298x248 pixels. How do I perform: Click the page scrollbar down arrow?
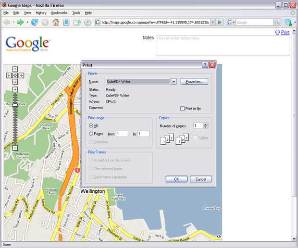pyautogui.click(x=294, y=238)
